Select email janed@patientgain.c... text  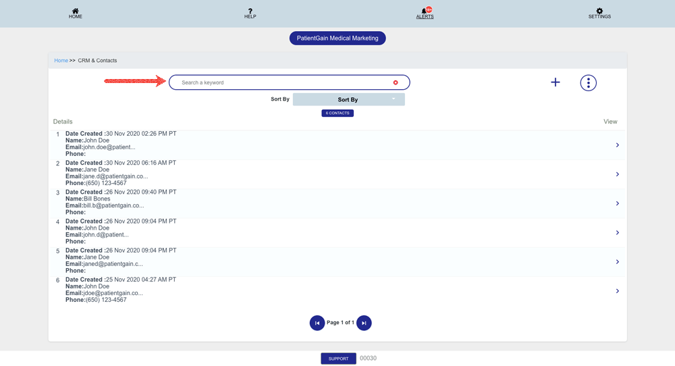pos(113,264)
